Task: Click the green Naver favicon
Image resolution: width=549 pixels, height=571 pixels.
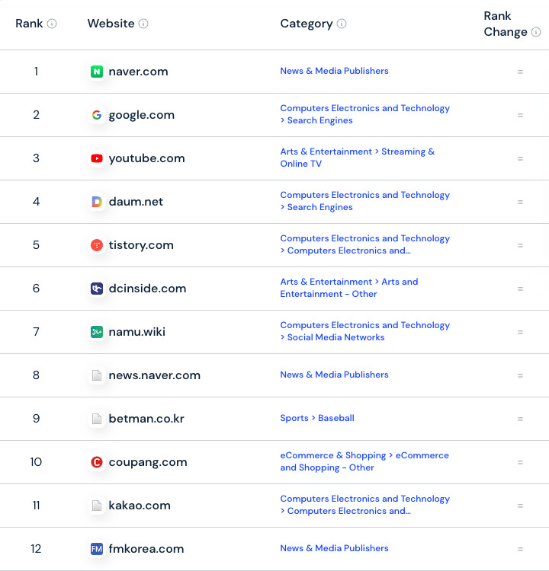Action: click(97, 72)
